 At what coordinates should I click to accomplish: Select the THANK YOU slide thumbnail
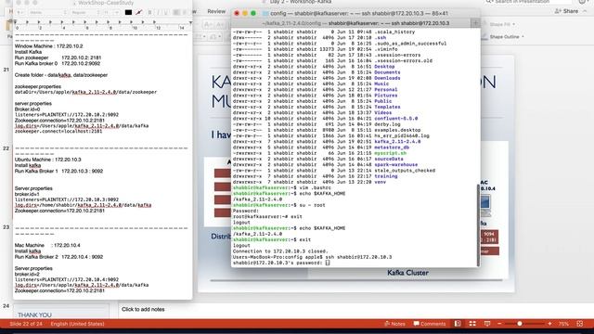pyautogui.click(x=60, y=312)
